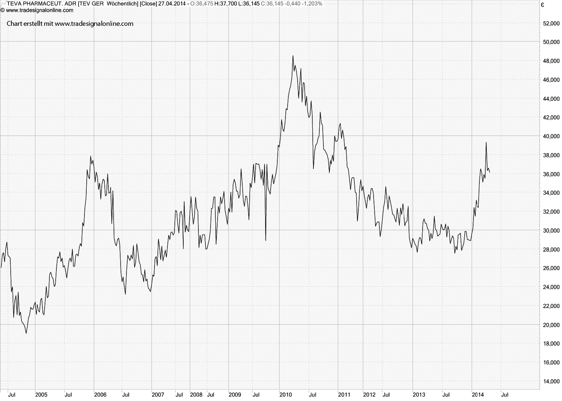The width and height of the screenshot is (562, 401).
Task: Select the date 27.04.2014 in header
Action: point(172,3)
